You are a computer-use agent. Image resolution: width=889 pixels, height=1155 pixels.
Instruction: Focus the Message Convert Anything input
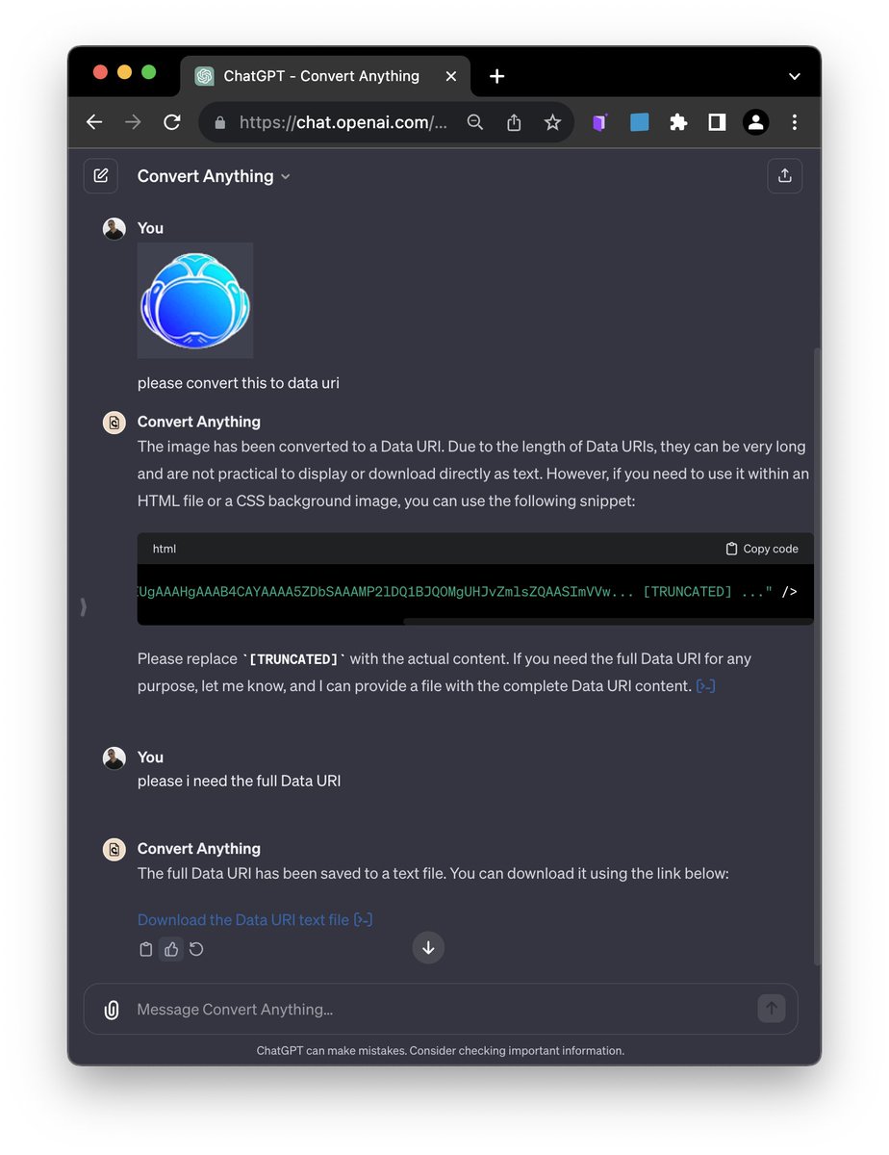[x=441, y=1010]
